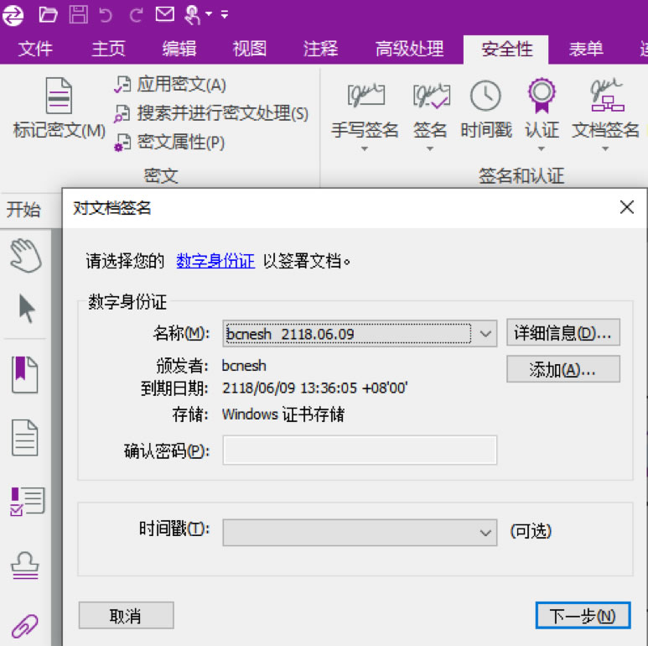Select the 手写签名 handwritten signature tool
The width and height of the screenshot is (648, 646).
(x=365, y=97)
